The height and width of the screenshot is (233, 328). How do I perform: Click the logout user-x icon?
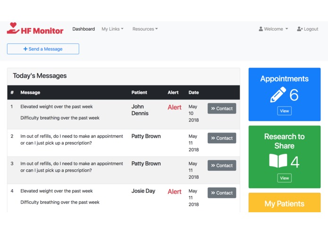(x=300, y=29)
